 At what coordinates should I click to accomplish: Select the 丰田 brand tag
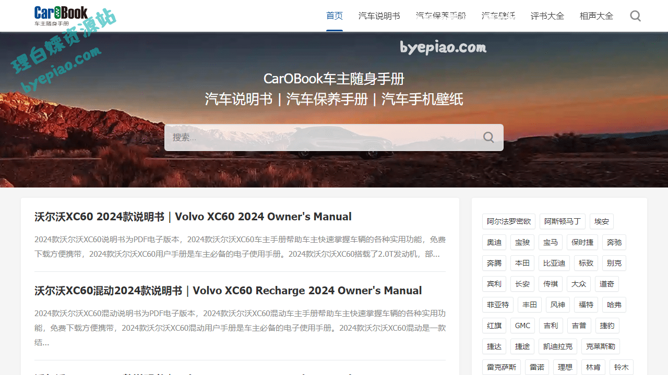[530, 305]
